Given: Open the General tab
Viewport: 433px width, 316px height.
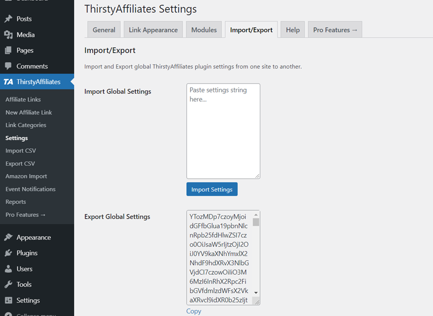Looking at the screenshot, I should click(x=104, y=29).
